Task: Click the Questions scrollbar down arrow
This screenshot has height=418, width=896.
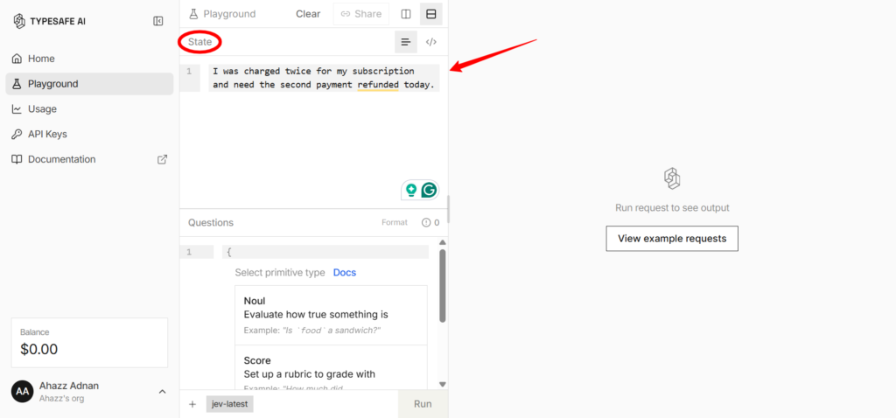Action: 442,384
